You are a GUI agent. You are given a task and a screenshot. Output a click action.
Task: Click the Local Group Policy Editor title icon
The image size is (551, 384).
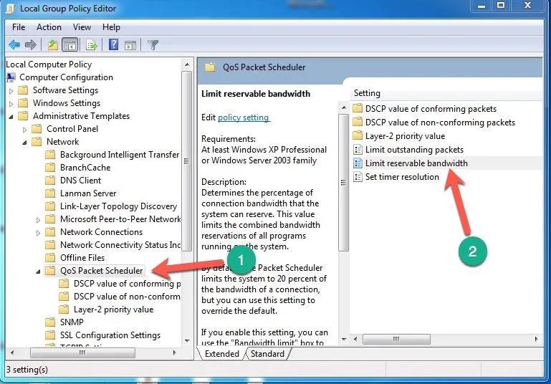[11, 9]
